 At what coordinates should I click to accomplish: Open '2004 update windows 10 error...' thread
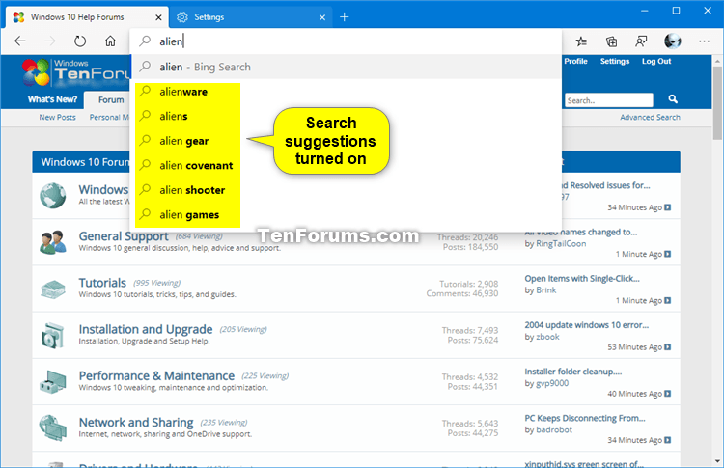pos(586,325)
